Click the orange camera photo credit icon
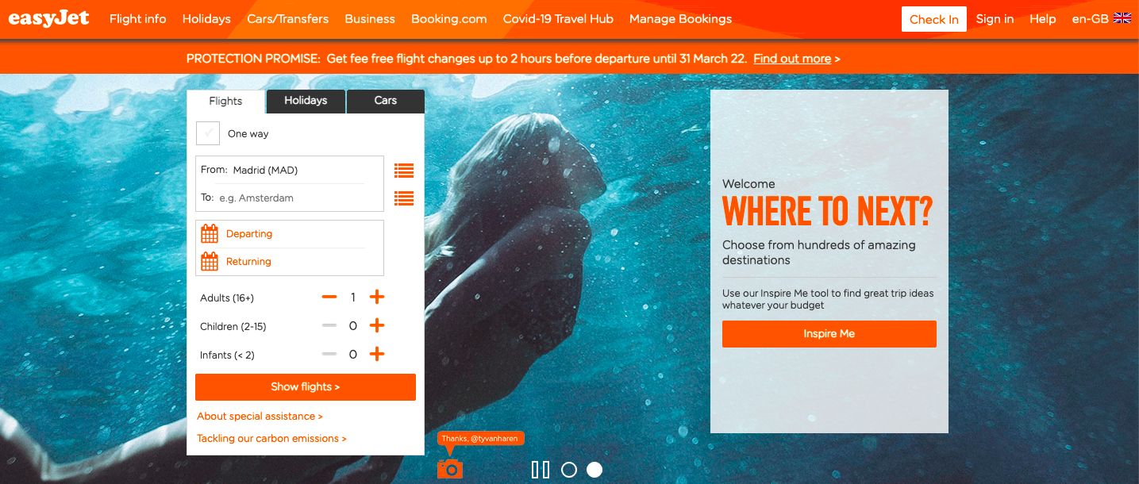1139x484 pixels. point(450,469)
